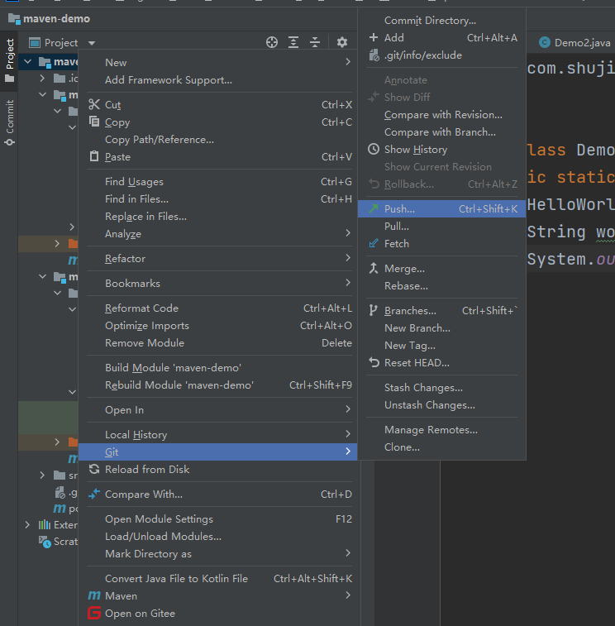This screenshot has height=626, width=615.
Task: Select New Tag... option
Action: click(x=441, y=345)
